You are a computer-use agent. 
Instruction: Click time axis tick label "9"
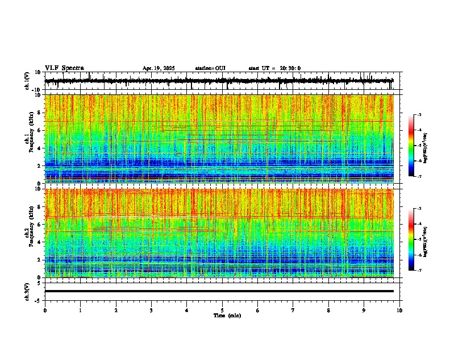(x=364, y=310)
